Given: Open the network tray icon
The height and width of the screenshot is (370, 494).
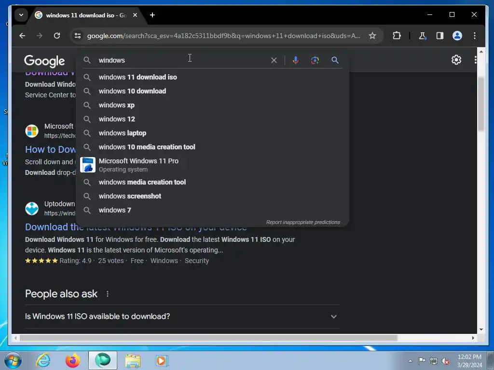Looking at the screenshot, I should [x=434, y=361].
